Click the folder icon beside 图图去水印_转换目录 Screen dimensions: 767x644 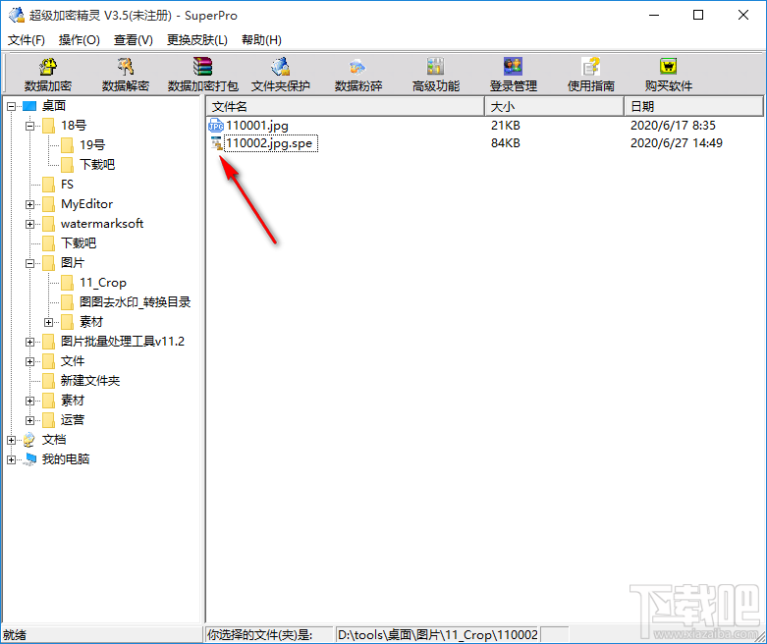[67, 302]
